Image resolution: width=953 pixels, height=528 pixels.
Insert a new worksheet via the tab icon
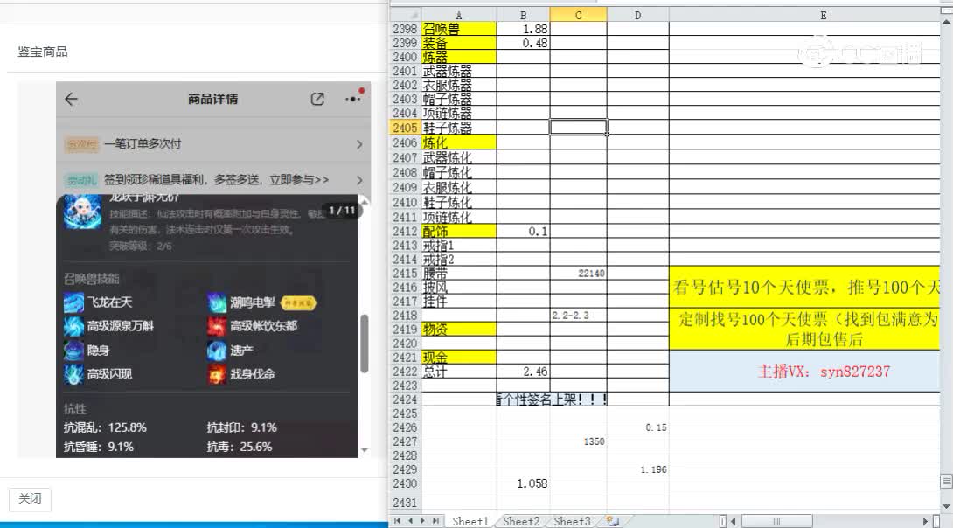613,521
